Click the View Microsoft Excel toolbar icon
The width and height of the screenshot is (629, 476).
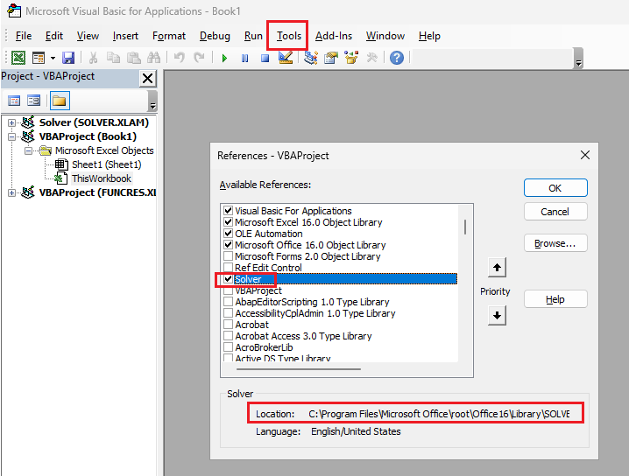click(x=18, y=58)
